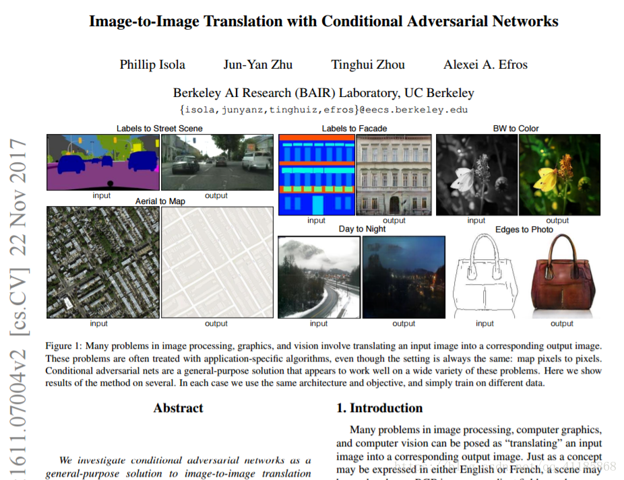Click the 'Figure 1:' caption start
The image size is (624, 480).
click(63, 346)
